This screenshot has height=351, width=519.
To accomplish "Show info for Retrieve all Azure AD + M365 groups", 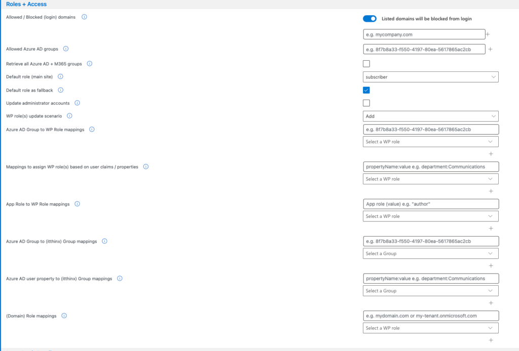I will 89,63.
